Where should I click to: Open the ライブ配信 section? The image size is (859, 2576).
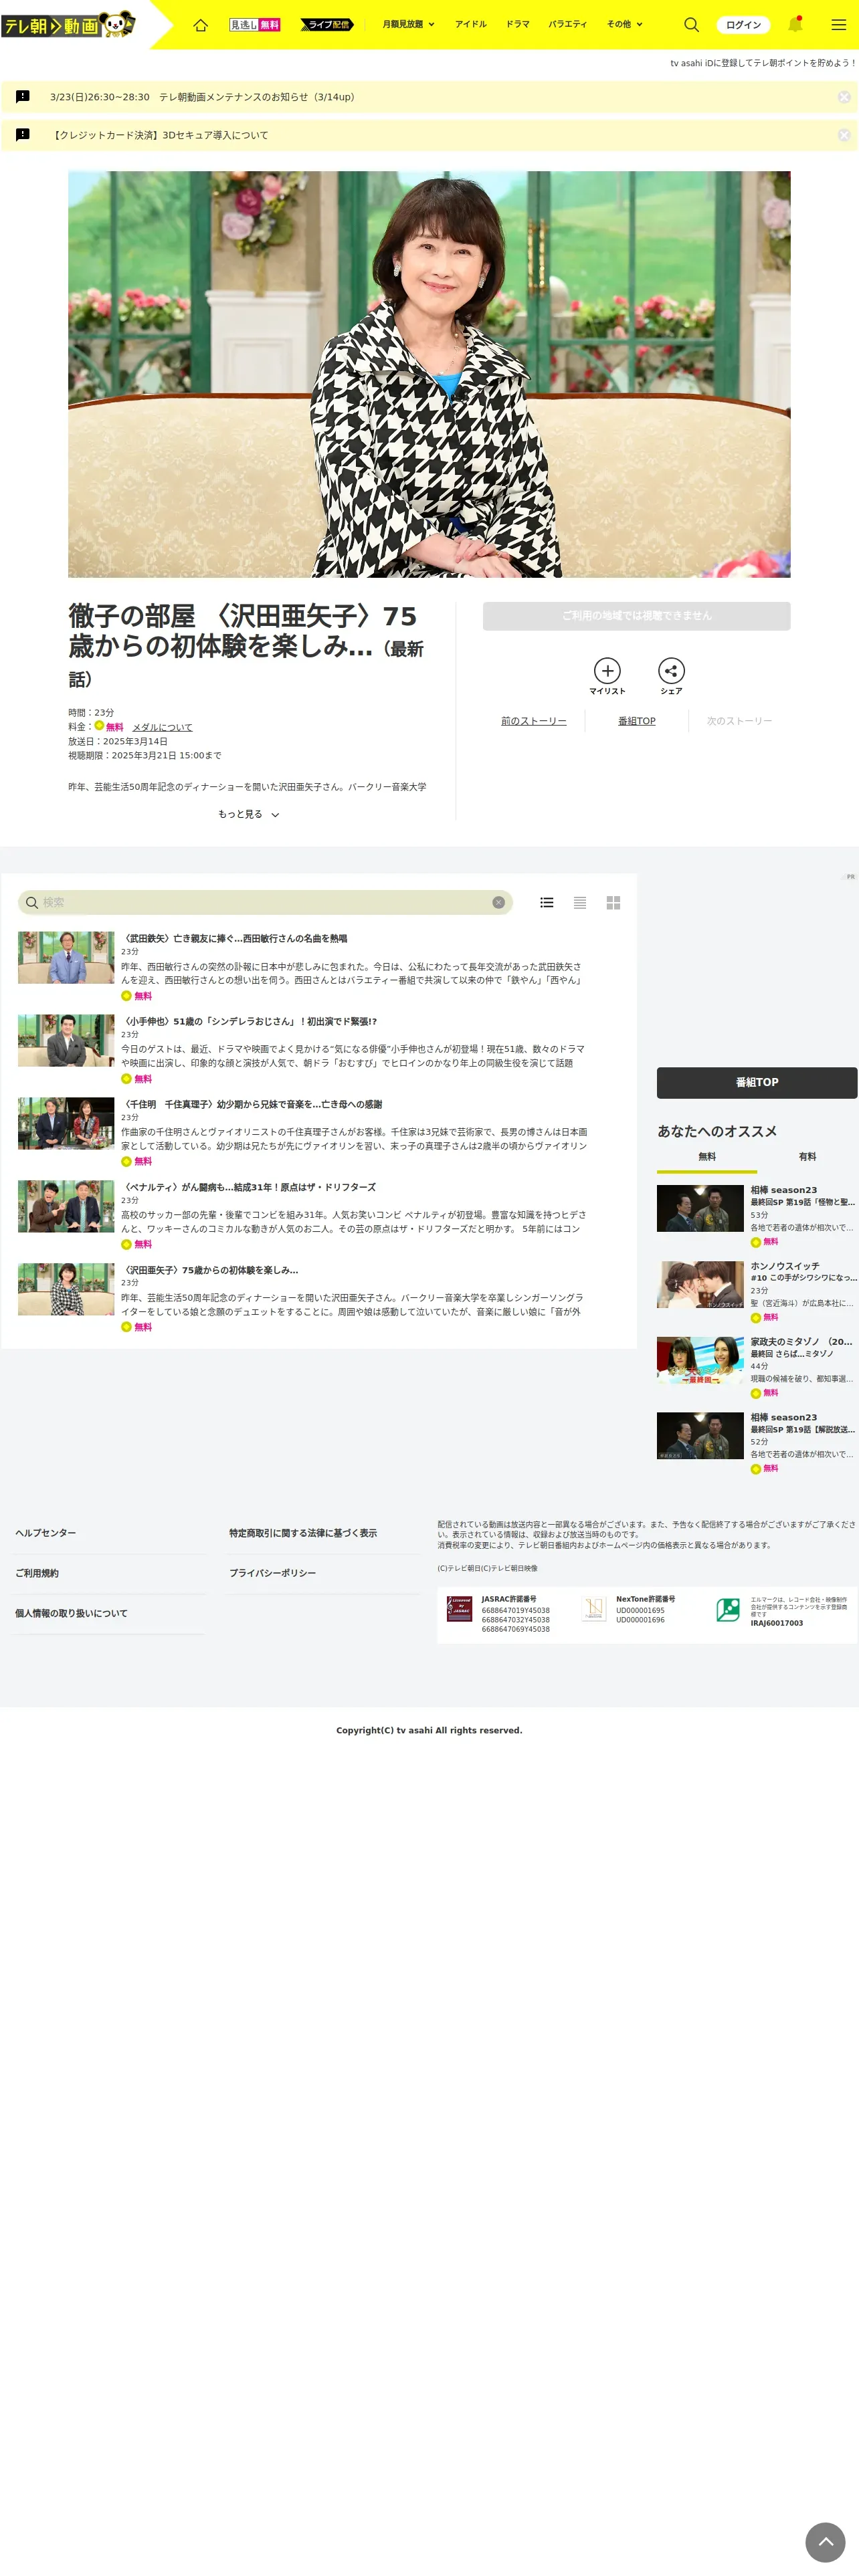pyautogui.click(x=327, y=25)
